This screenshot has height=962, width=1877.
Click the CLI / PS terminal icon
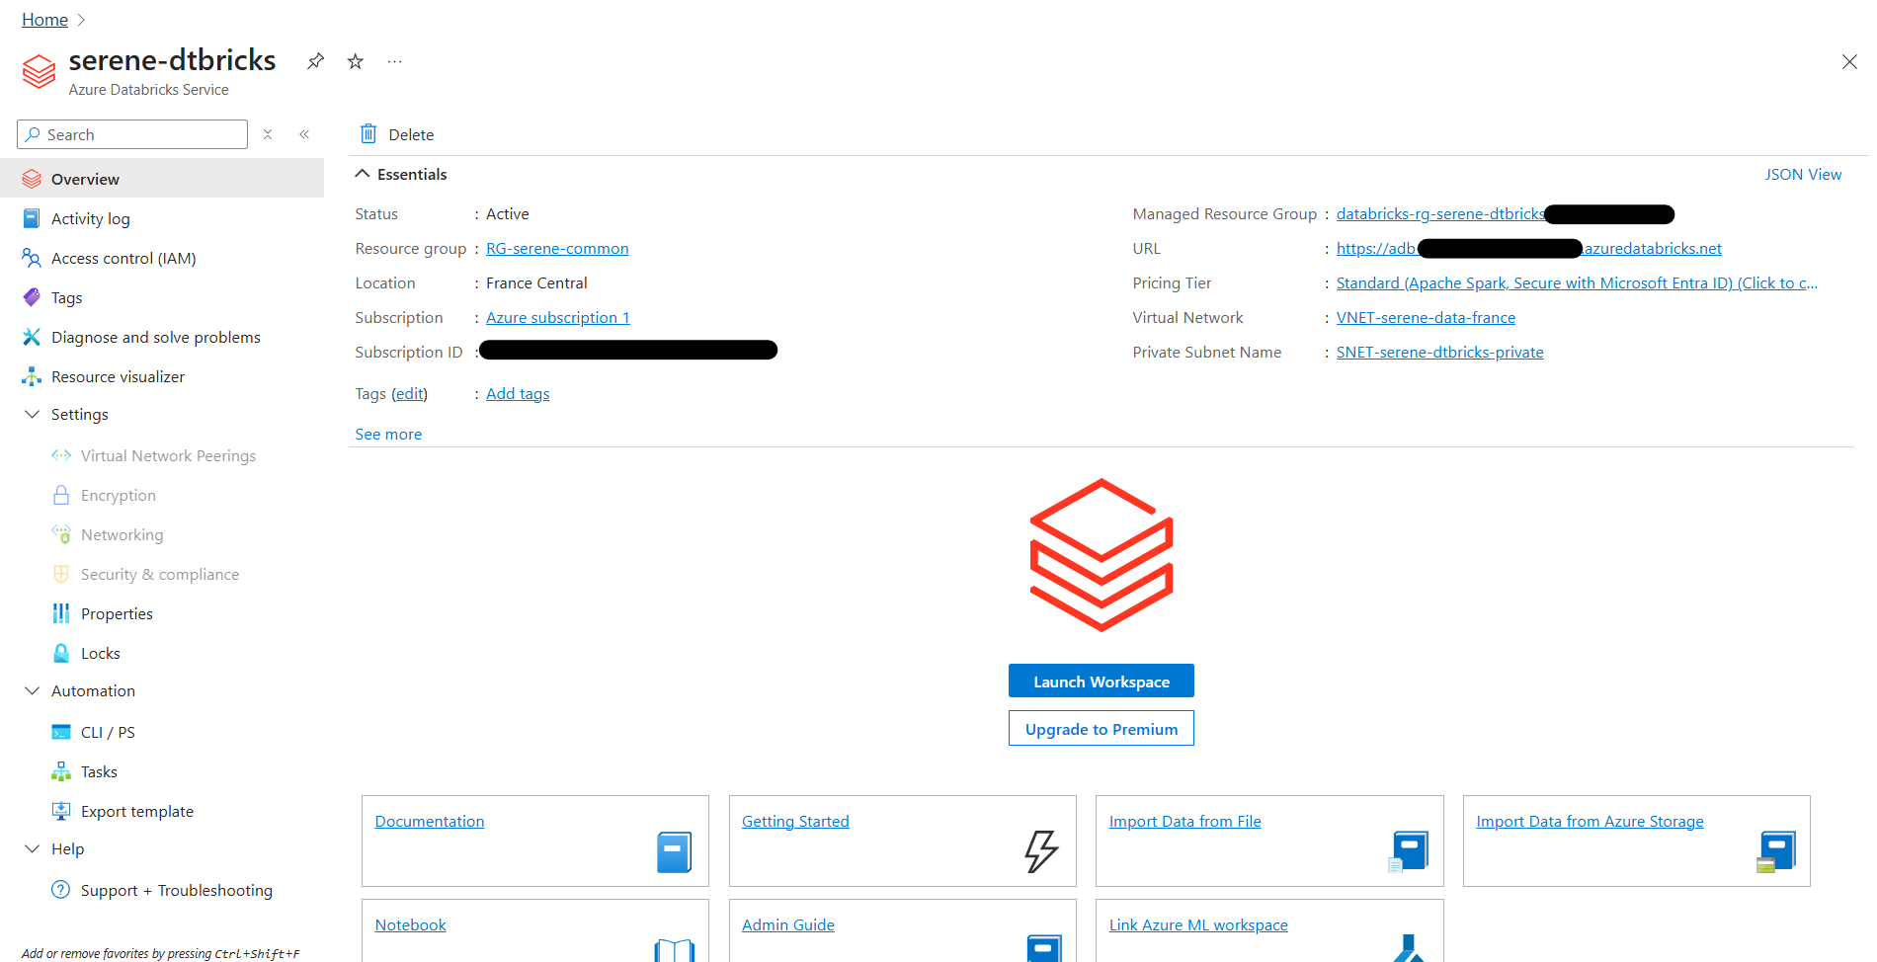pyautogui.click(x=61, y=732)
